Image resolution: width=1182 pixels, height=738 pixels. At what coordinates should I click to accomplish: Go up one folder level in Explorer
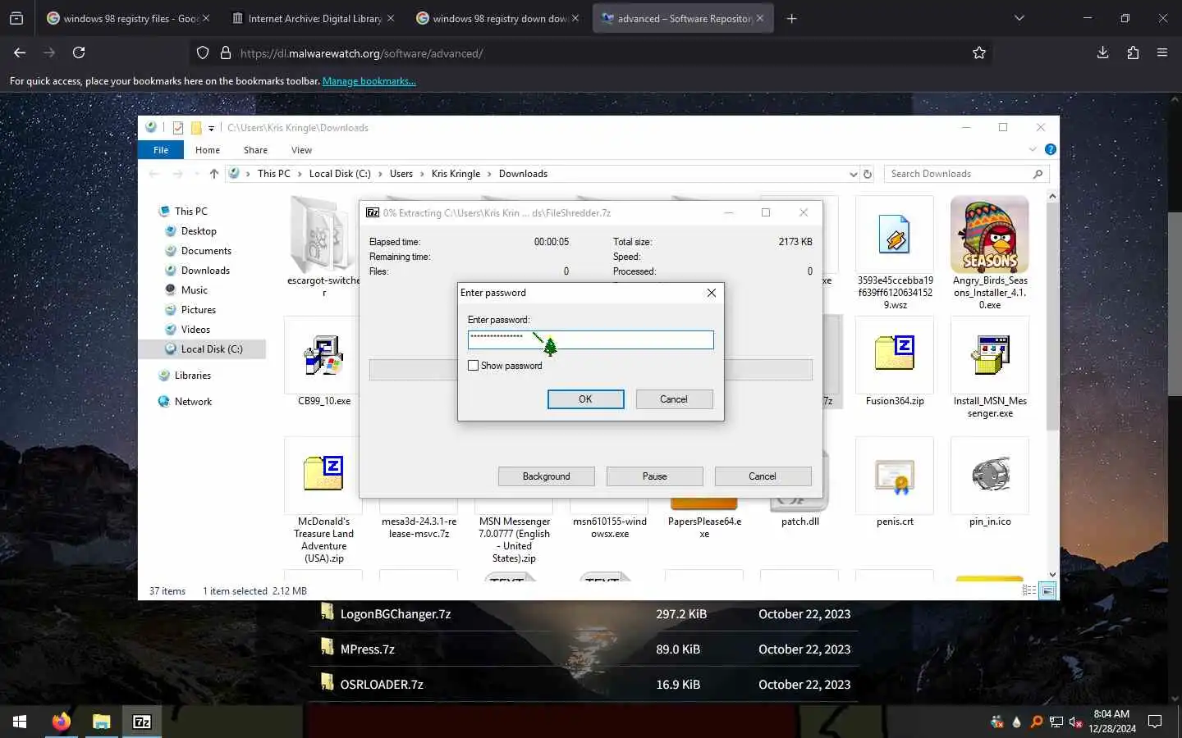tap(214, 174)
